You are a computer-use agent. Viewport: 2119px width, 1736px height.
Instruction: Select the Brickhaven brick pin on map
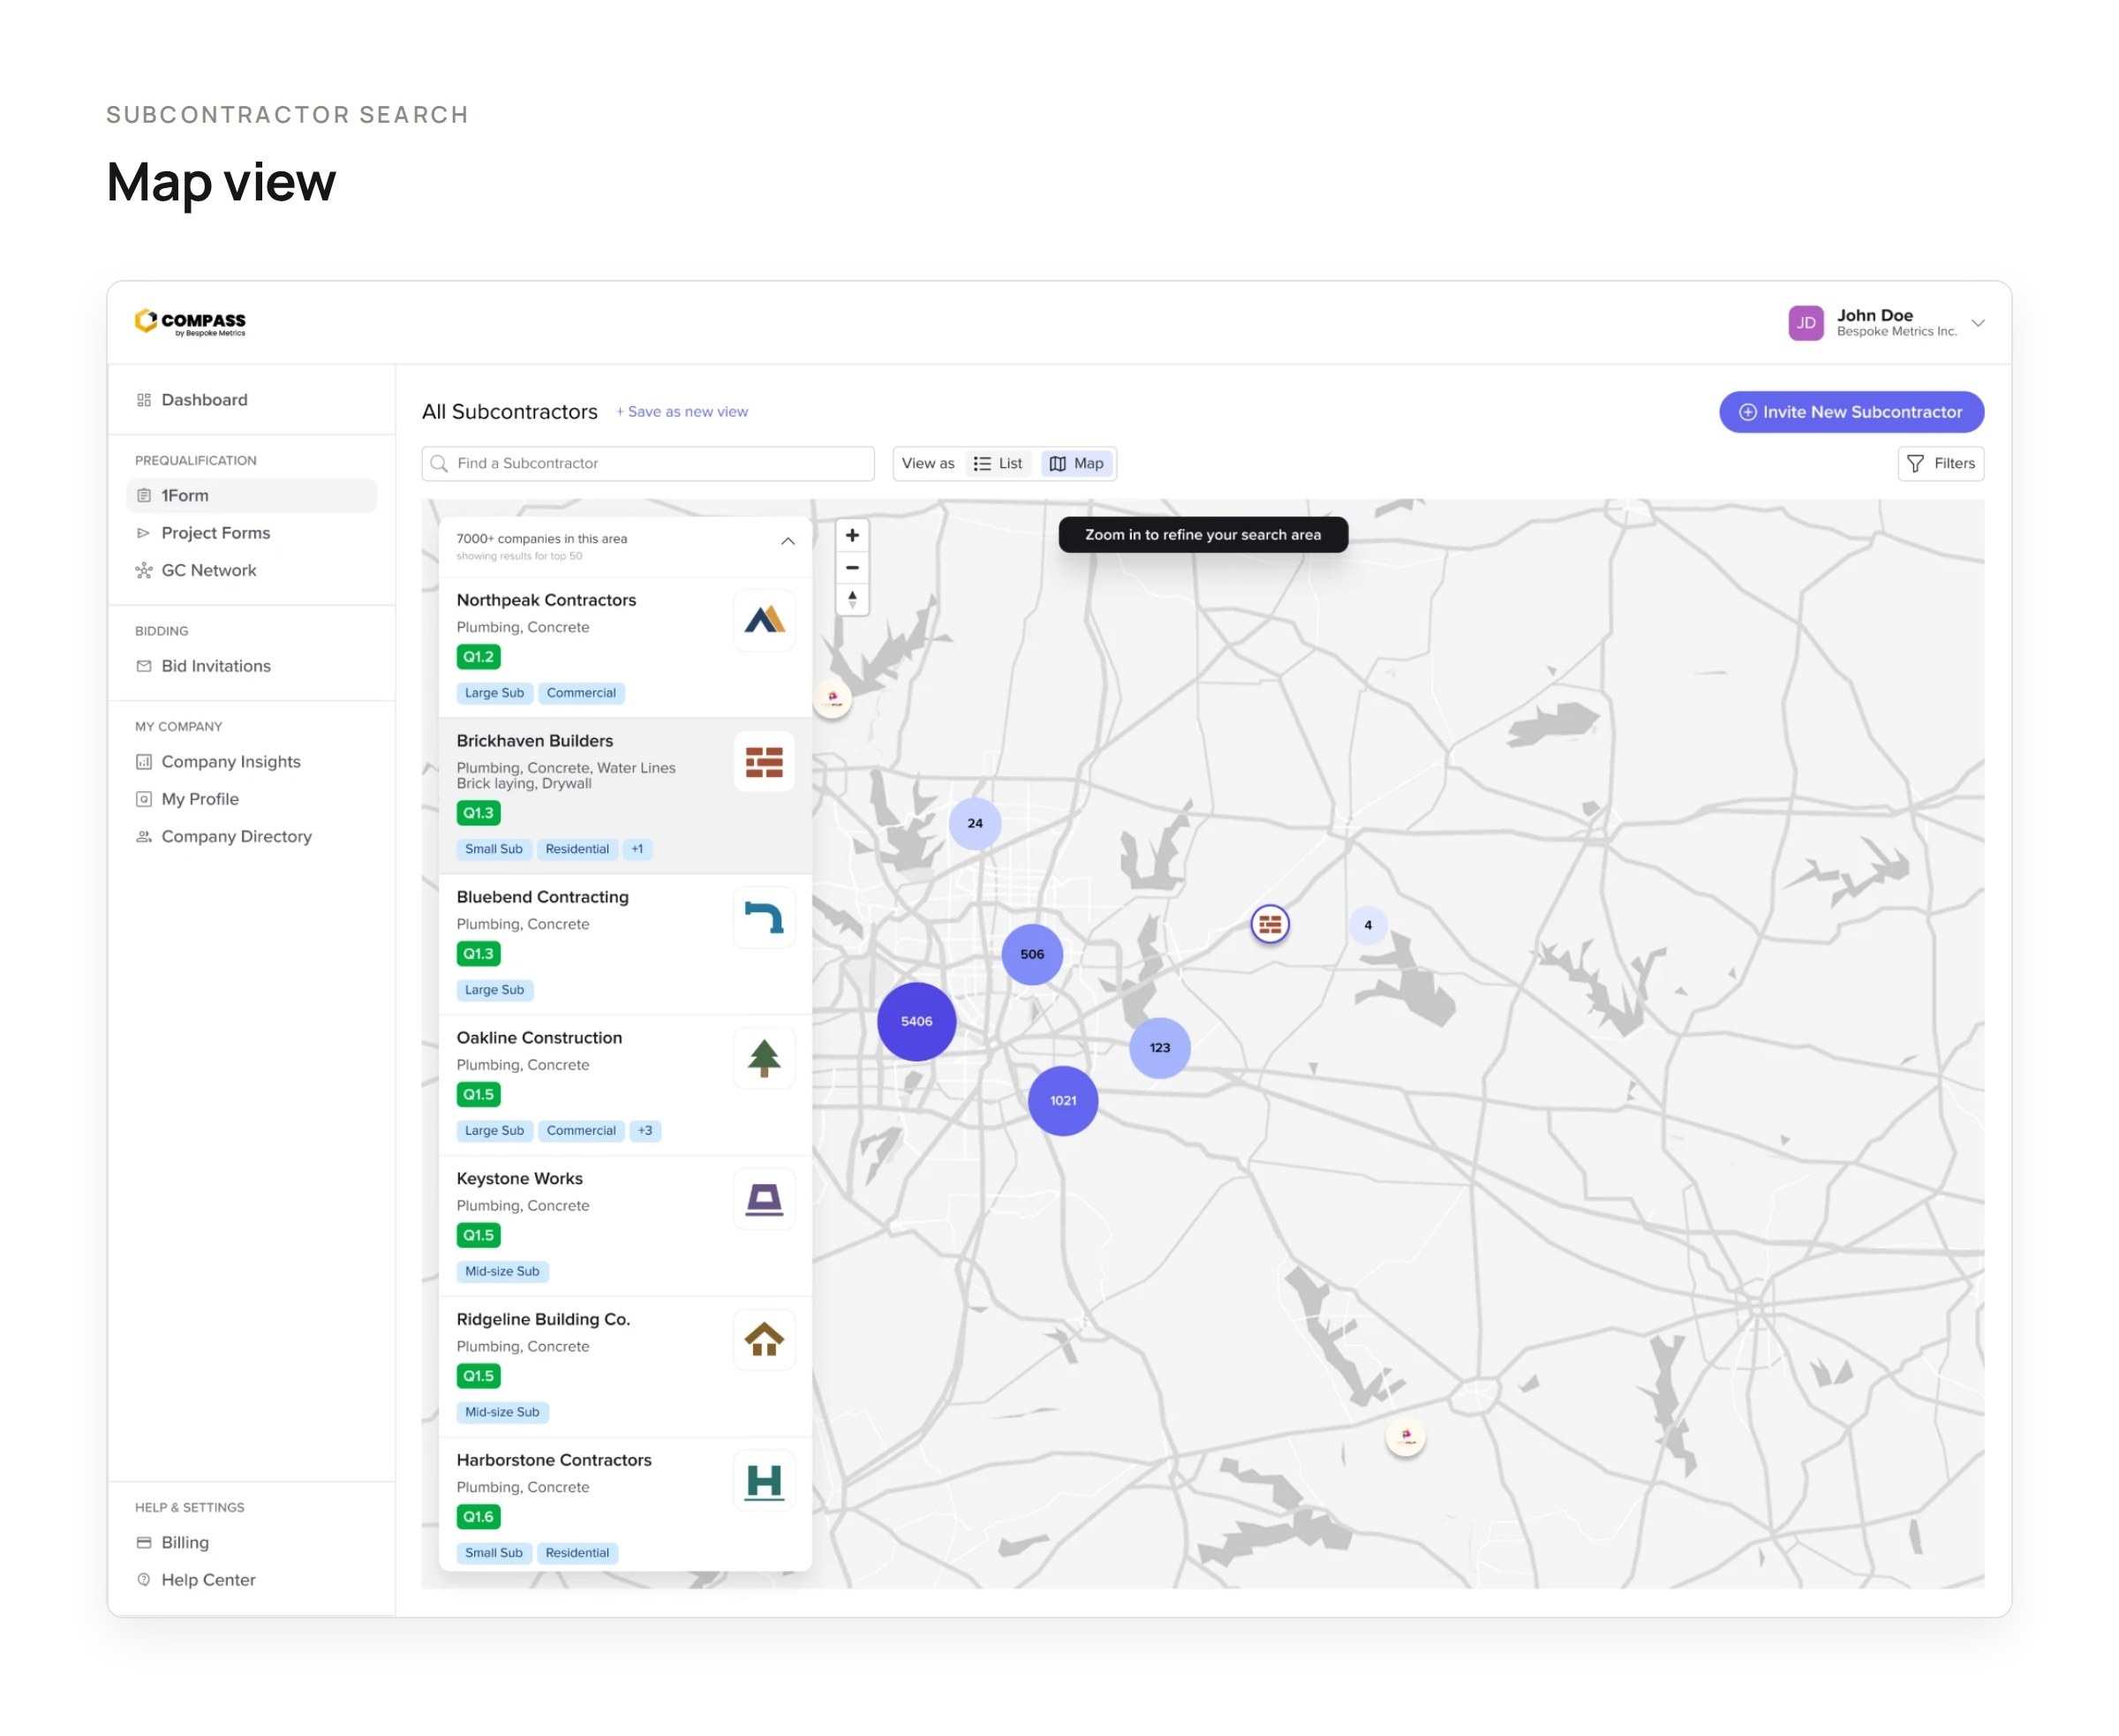point(1270,925)
